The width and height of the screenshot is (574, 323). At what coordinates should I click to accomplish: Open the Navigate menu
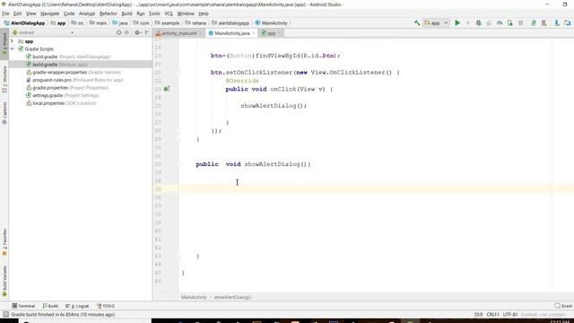pos(50,13)
